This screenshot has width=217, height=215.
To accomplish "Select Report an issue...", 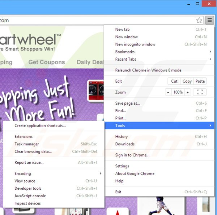I will point(54,163).
